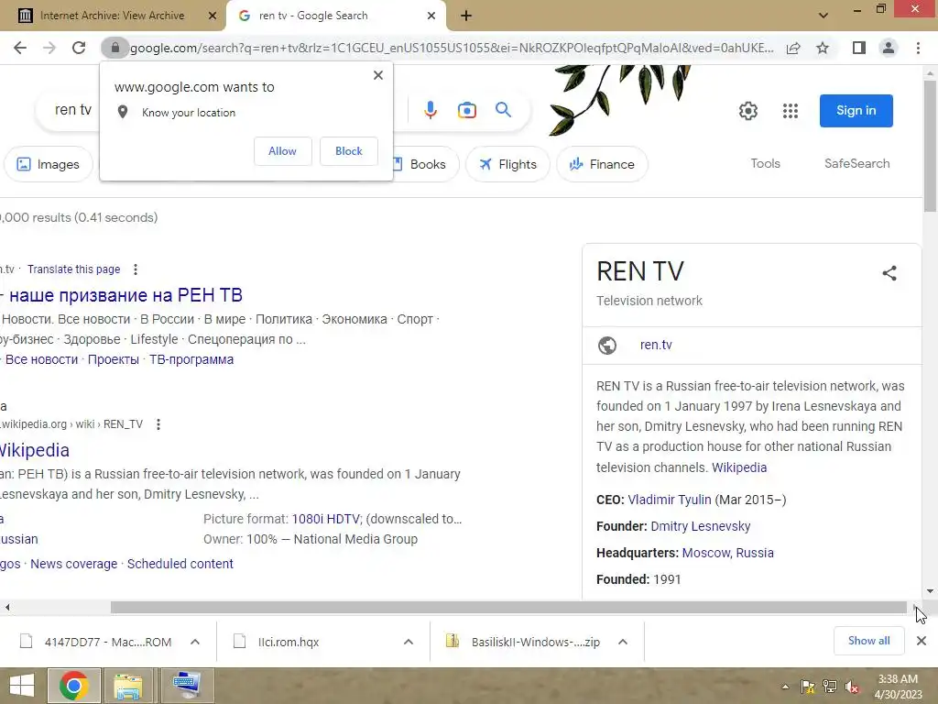Select the ren tv Google Search tab
938x704 pixels.
click(x=335, y=16)
